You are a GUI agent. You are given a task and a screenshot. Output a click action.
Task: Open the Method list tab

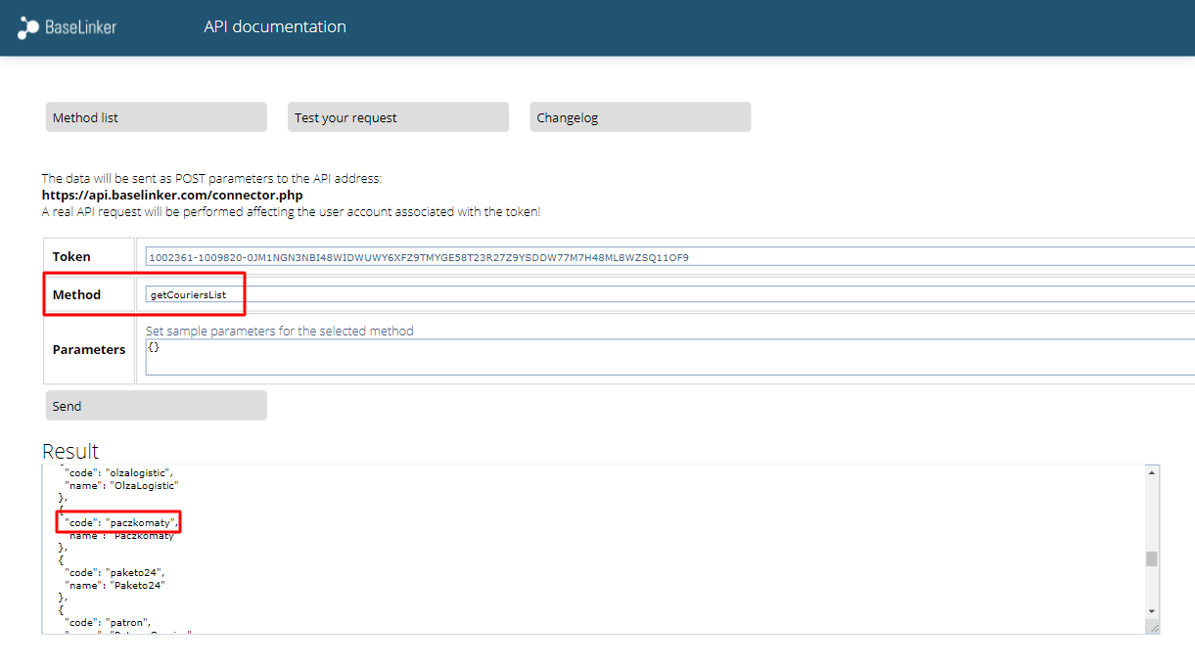tap(156, 117)
